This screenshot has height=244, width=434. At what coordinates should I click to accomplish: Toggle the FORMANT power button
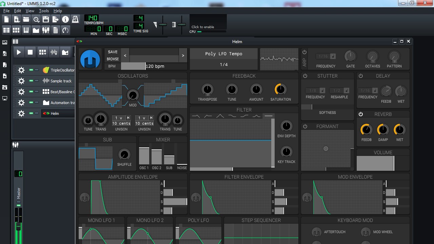click(305, 126)
